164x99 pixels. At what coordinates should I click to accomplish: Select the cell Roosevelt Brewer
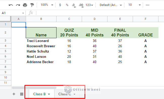click(x=41, y=46)
